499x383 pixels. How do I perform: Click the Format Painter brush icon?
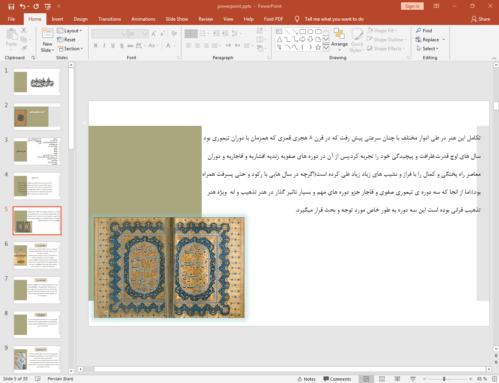point(24,48)
